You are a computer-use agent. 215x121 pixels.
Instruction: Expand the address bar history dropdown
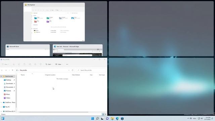click(69, 70)
